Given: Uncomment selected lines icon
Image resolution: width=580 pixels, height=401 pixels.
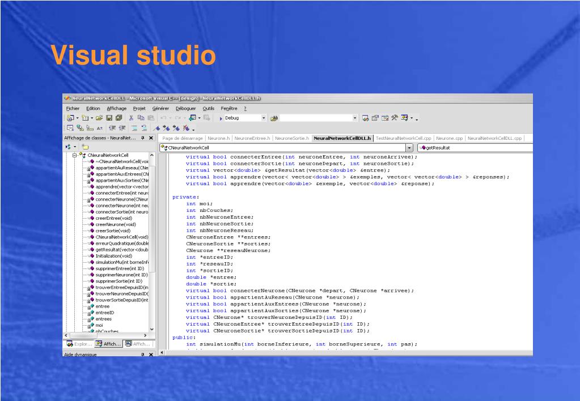Looking at the screenshot, I should click(x=144, y=128).
